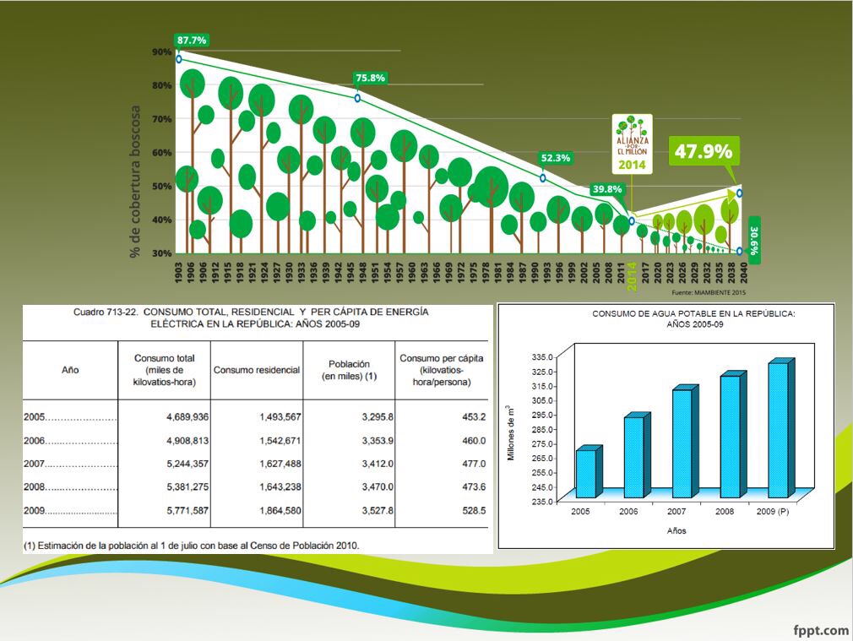Select the 2005 bar in water chart
Image resolution: width=853 pixels, height=641 pixels.
pyautogui.click(x=587, y=472)
